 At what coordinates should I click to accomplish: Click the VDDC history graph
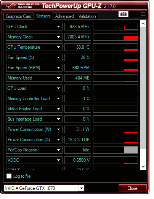pos(115,160)
